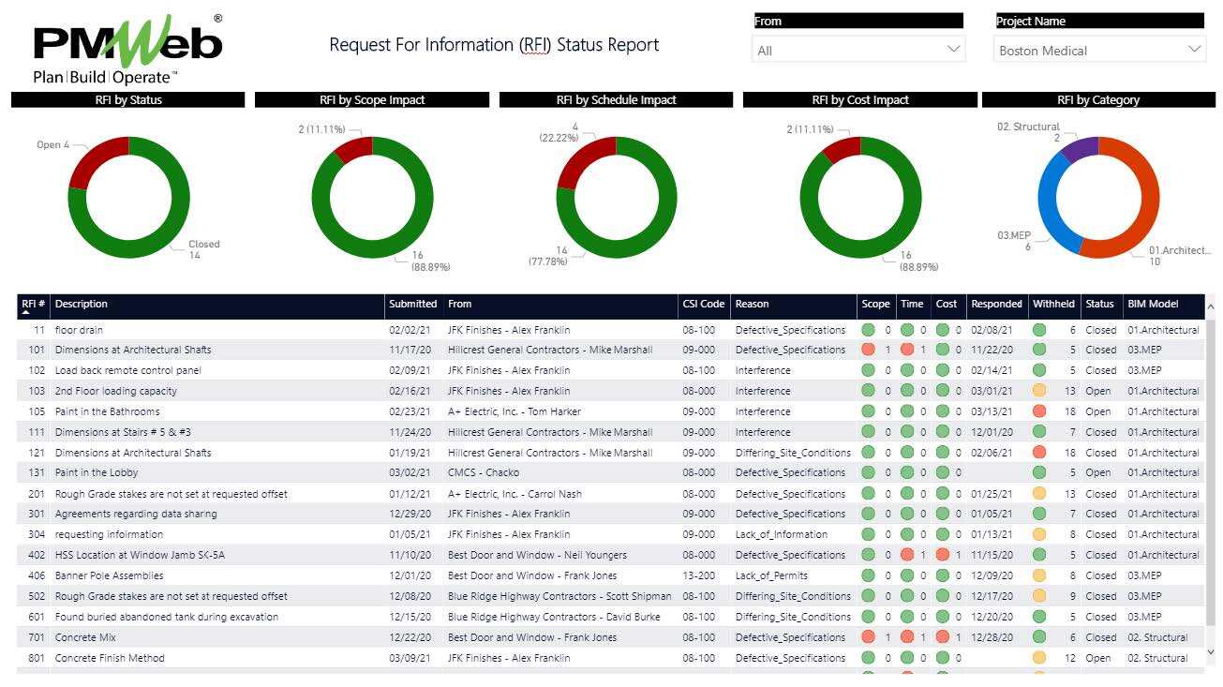The width and height of the screenshot is (1223, 687).
Task: Click 'A+ Electric, Inc. - Tom Harker' cell
Action: point(514,411)
